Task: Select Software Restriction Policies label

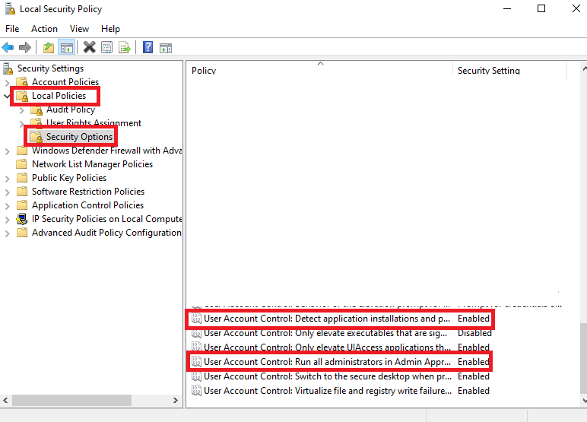Action: coord(88,192)
